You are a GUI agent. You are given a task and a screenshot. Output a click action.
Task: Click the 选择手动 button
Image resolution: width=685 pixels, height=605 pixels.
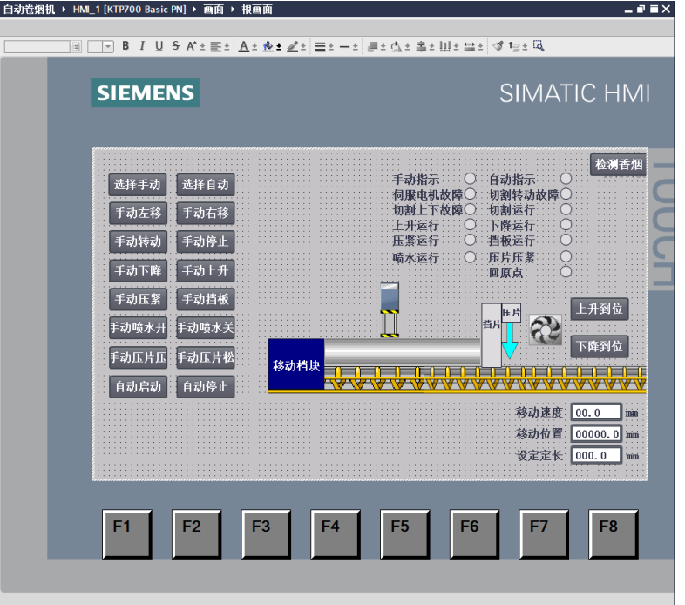pos(138,185)
